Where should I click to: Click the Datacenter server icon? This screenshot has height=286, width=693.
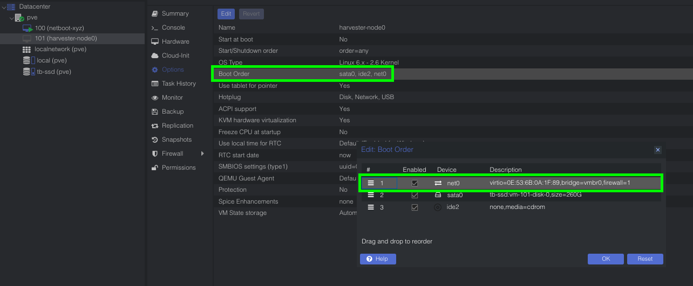coord(11,6)
